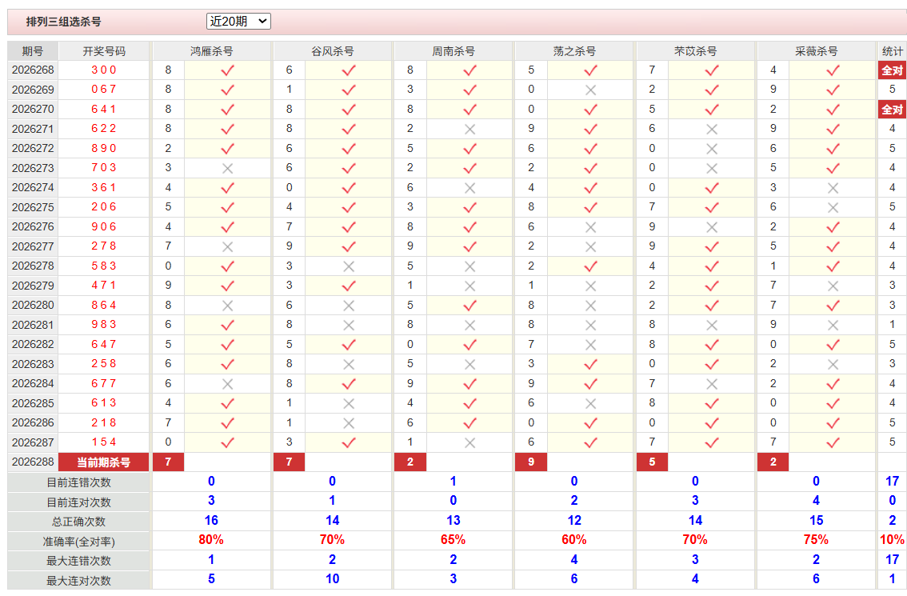Viewport: 907px width, 596px height.
Task: Click the red 当前期杀号 label
Action: coord(103,462)
